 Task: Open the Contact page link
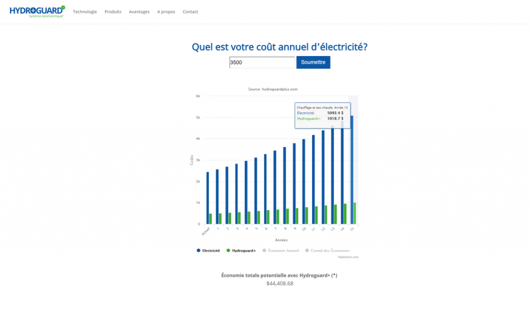190,12
